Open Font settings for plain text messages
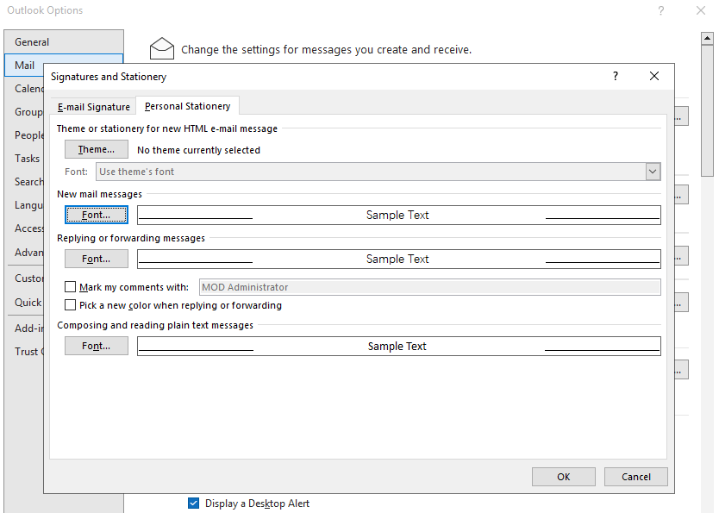Image resolution: width=719 pixels, height=513 pixels. [x=97, y=346]
